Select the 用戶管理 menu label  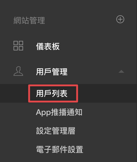52,72
